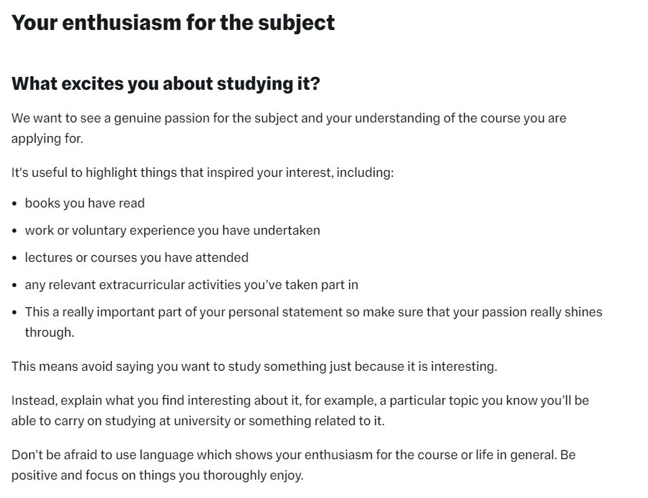The width and height of the screenshot is (648, 498).
Task: Click the words 'applying for.' ending the first paragraph
Action: coord(47,138)
